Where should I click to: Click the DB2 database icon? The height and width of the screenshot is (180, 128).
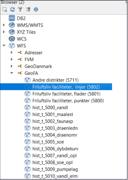pyautogui.click(x=12, y=18)
